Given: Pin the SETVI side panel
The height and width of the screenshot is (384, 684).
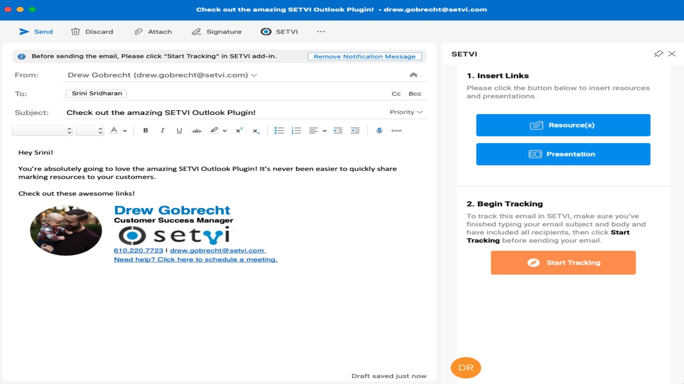Looking at the screenshot, I should [x=658, y=53].
